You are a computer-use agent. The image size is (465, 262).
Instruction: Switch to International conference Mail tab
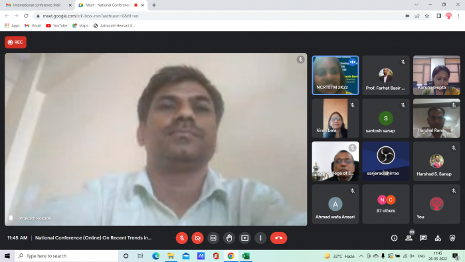click(37, 5)
